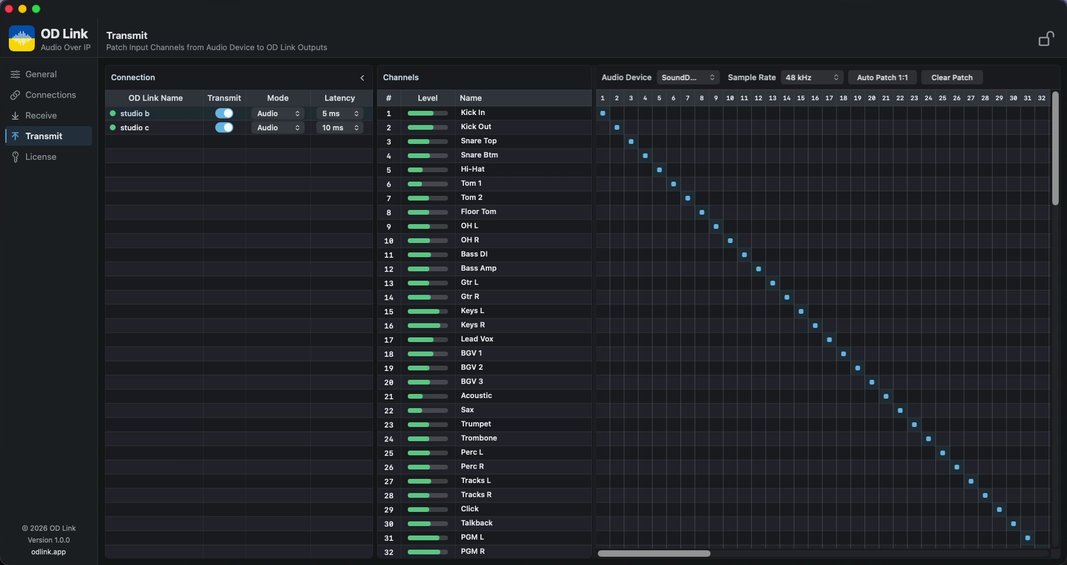Toggle Transmit switch for studio b

(224, 113)
